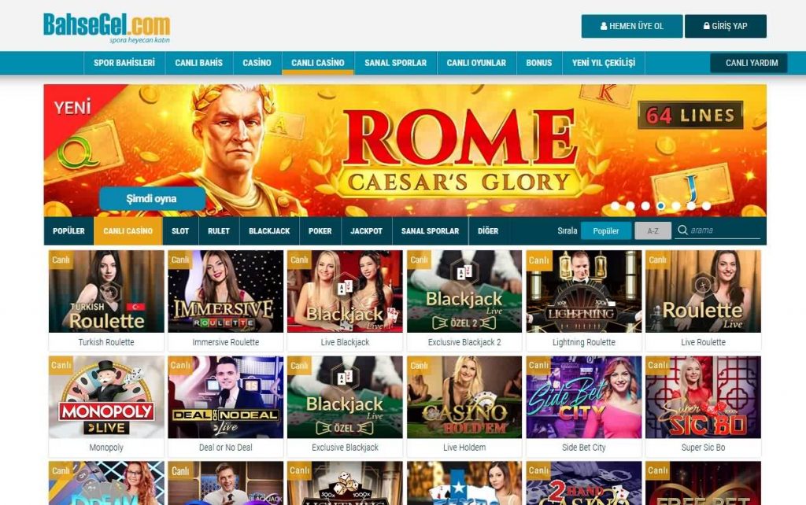The width and height of the screenshot is (806, 505).
Task: Open the Canlı Casino top menu item
Action: coord(318,63)
